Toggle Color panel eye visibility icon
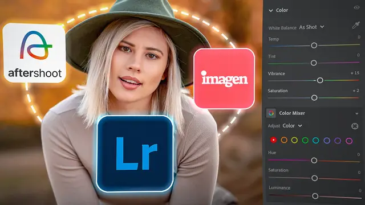Viewport: 365px width, 205px height. point(356,7)
